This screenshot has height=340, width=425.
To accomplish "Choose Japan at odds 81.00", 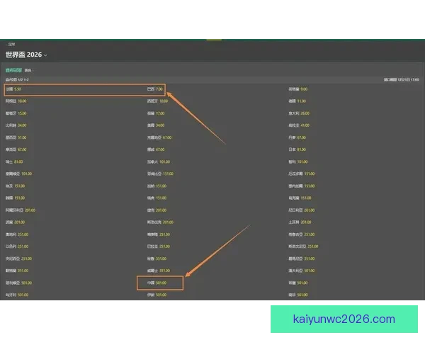I will click(301, 149).
